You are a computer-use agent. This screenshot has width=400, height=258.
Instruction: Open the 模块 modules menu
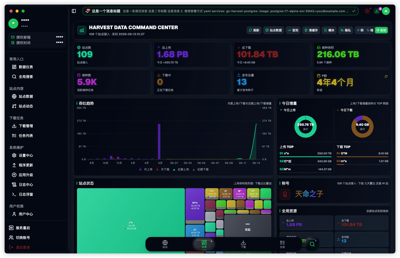tap(329, 30)
